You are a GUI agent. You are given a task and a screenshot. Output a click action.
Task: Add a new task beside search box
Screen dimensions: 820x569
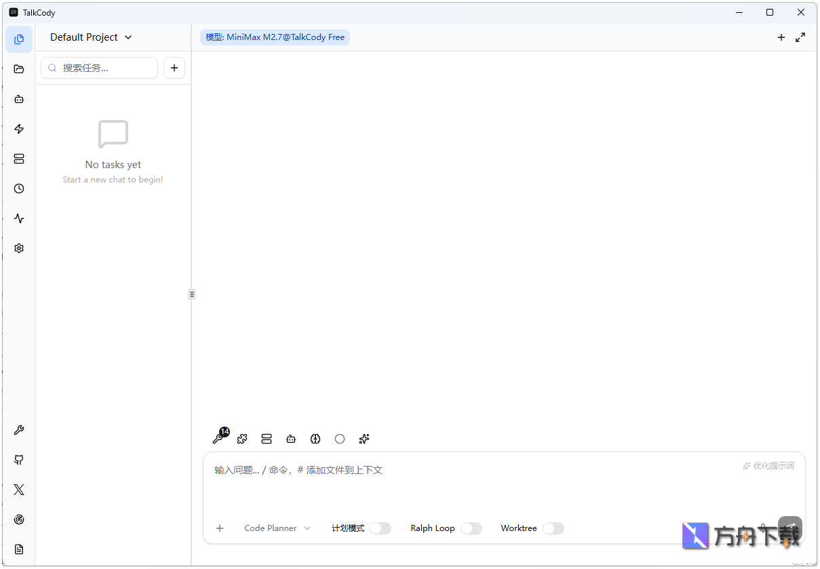[174, 68]
